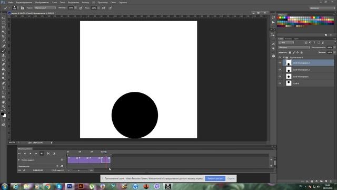Screen dimensions: 337x190
Task: Switch to the Каналы tab
Action: click(288, 39)
